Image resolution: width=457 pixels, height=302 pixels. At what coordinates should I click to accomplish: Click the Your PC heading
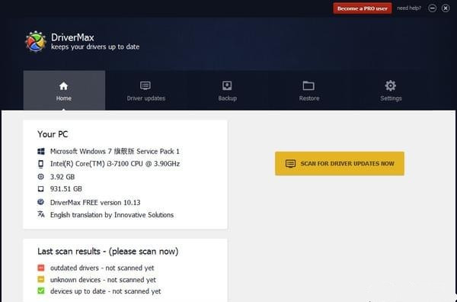53,134
